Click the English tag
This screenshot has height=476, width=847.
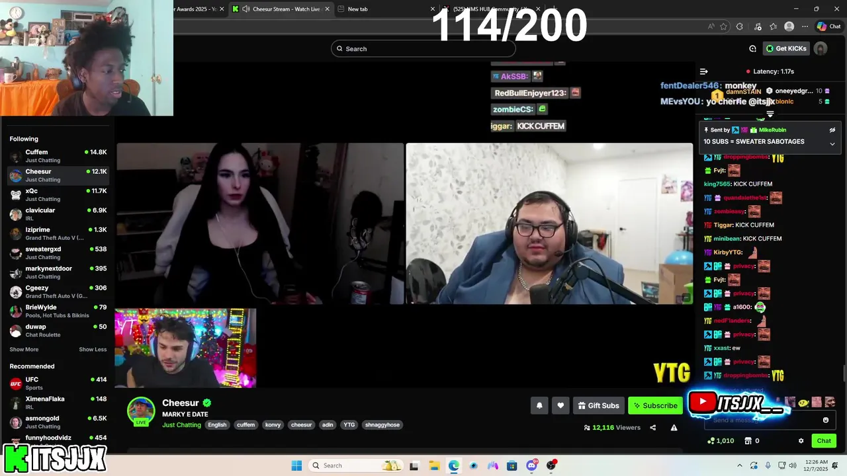coord(217,425)
